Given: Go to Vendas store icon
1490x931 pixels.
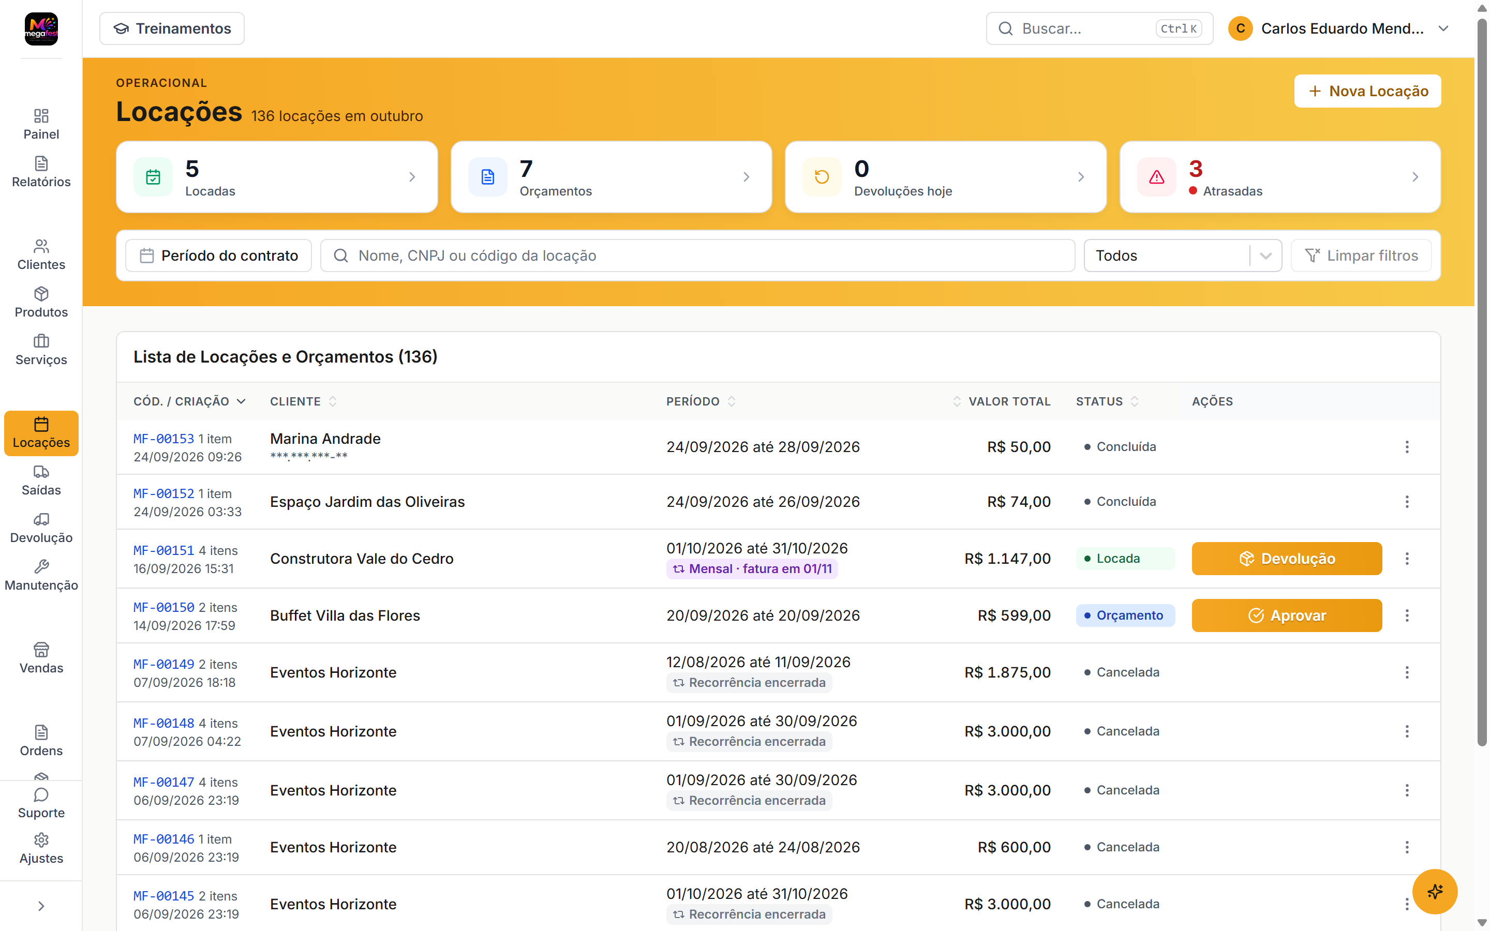Looking at the screenshot, I should pyautogui.click(x=41, y=658).
